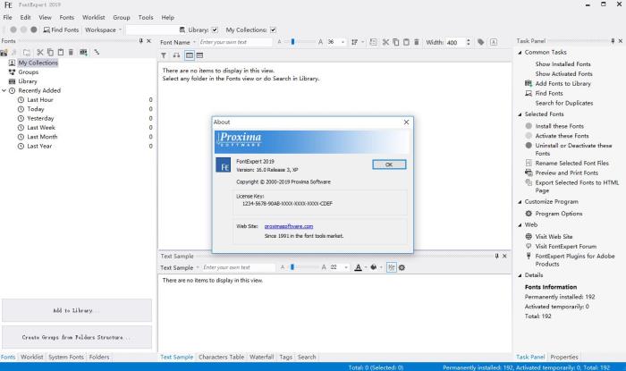This screenshot has width=626, height=371.
Task: Click Create Groups from Folders Structure button
Action: click(77, 337)
